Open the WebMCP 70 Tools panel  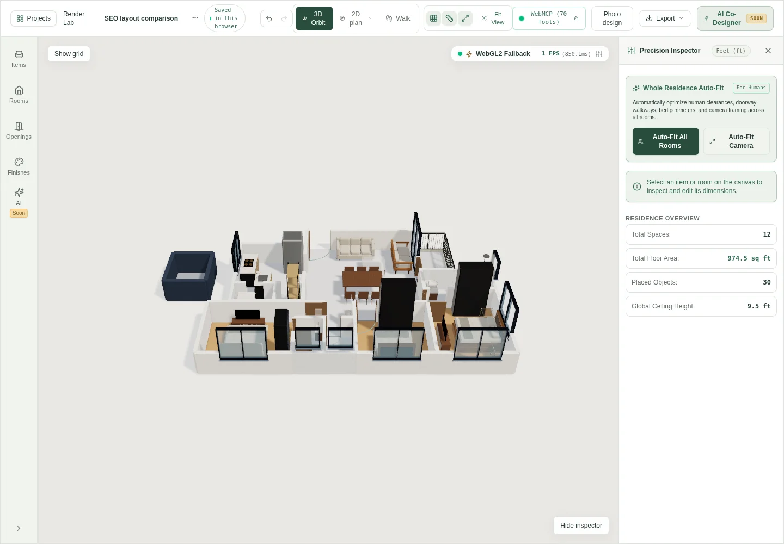point(549,18)
